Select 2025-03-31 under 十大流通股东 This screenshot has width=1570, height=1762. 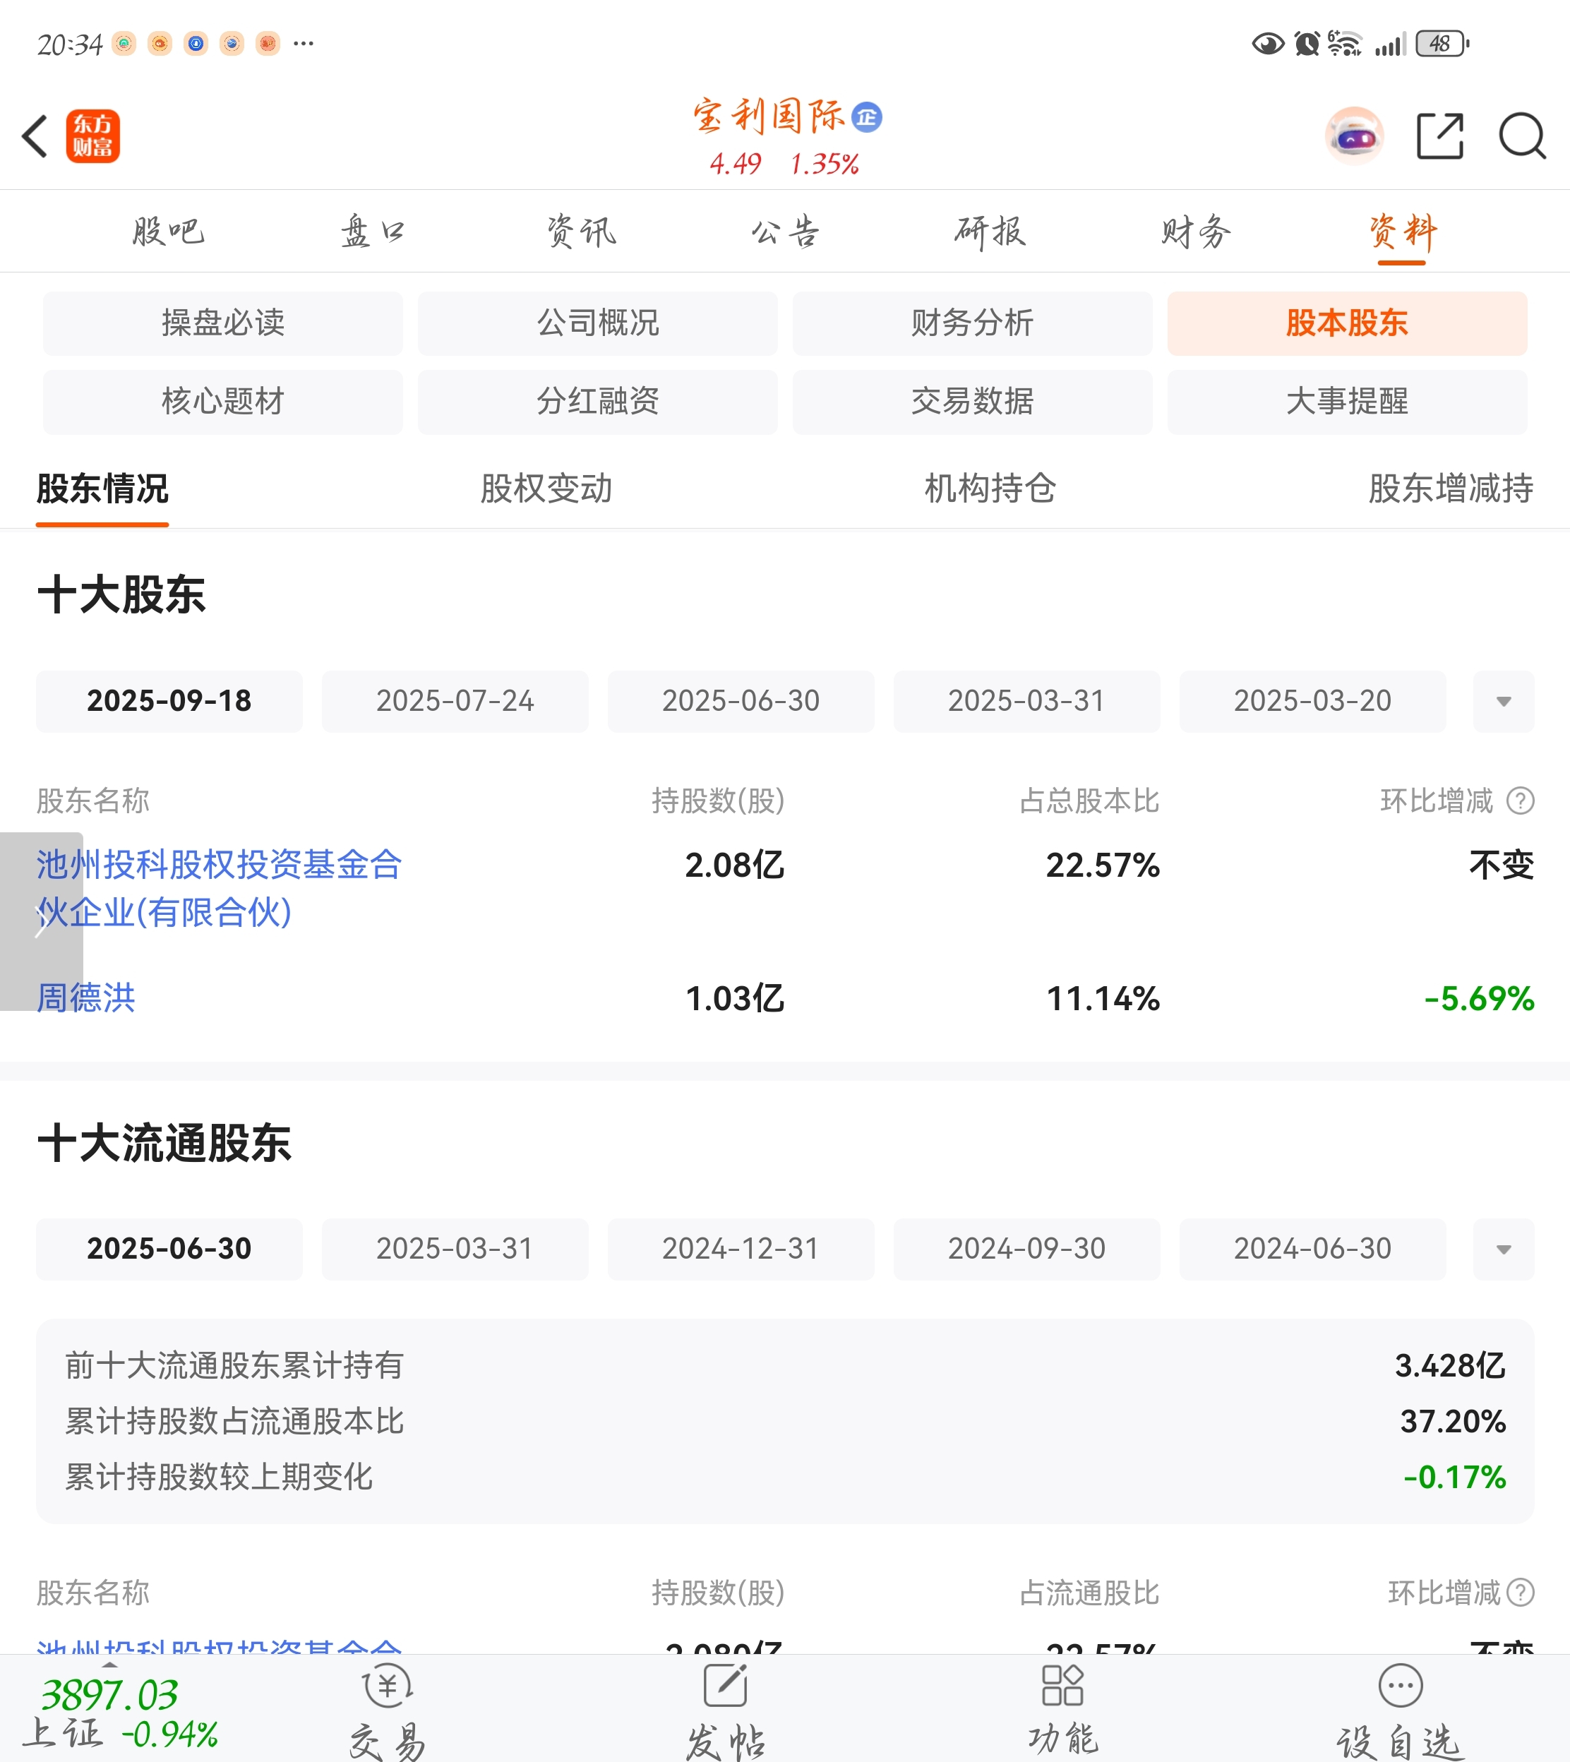point(455,1249)
